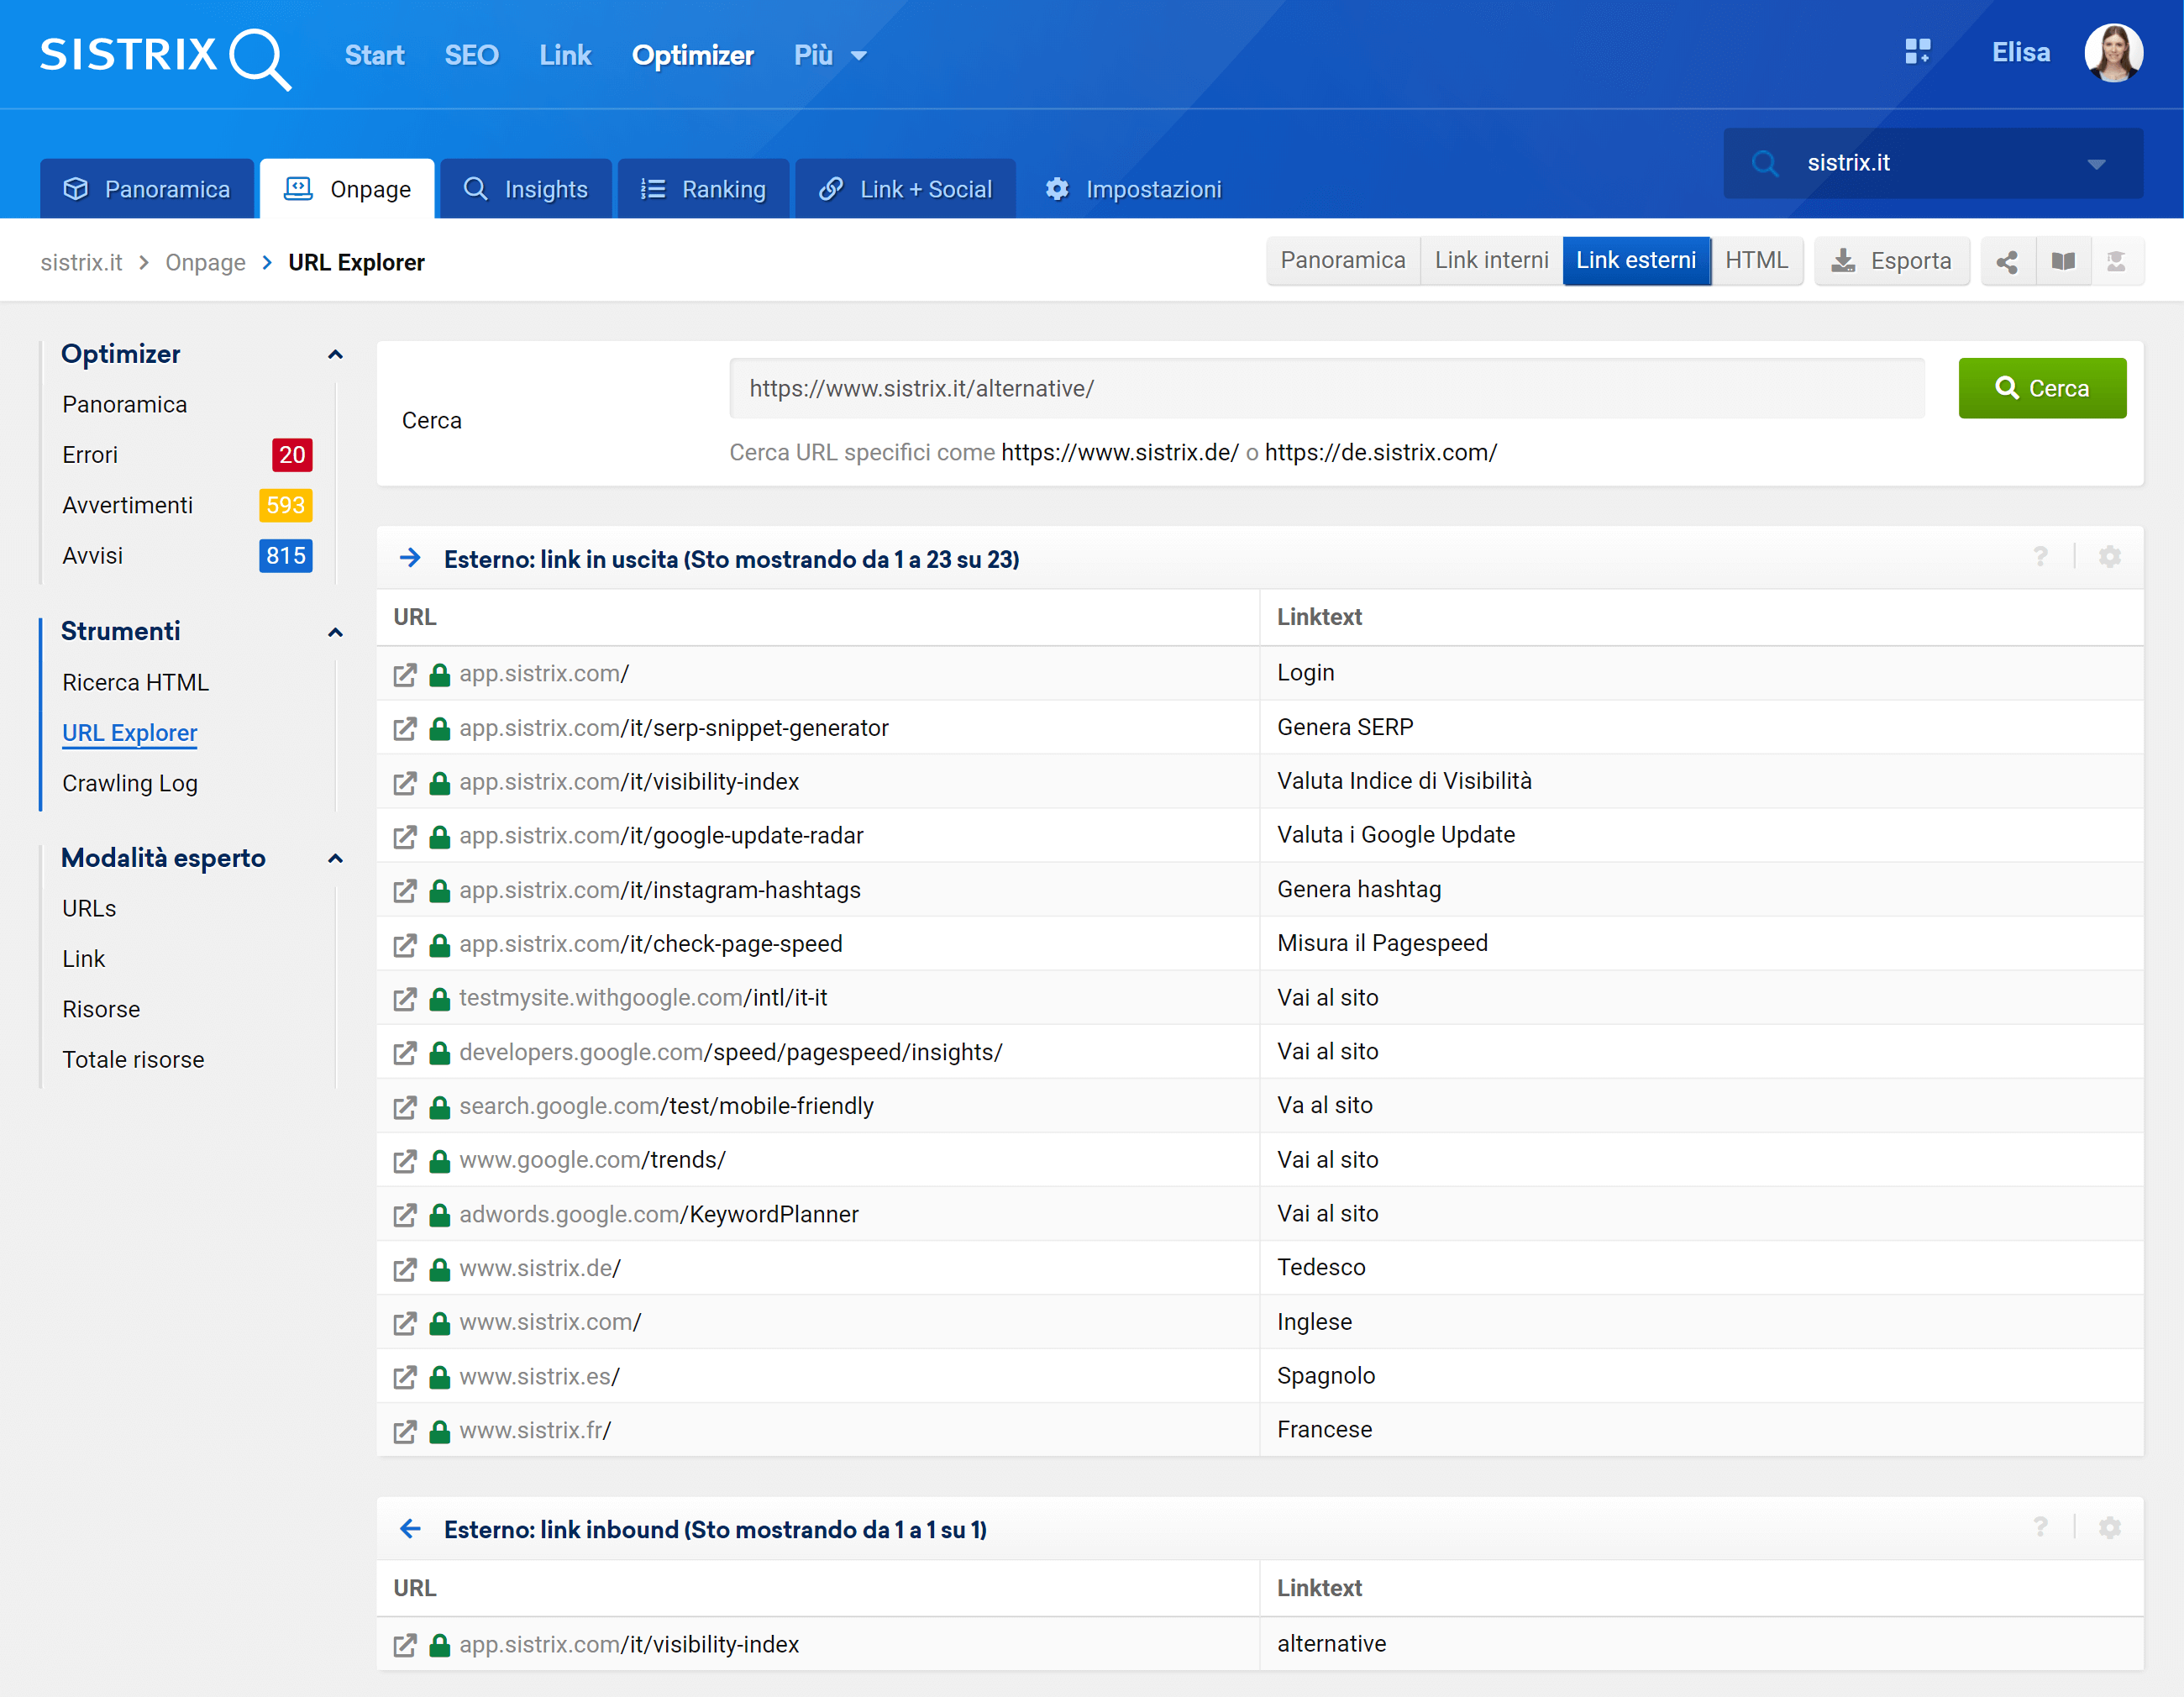Collapse the Modalità esperto section
This screenshot has width=2184, height=1697.
[336, 859]
